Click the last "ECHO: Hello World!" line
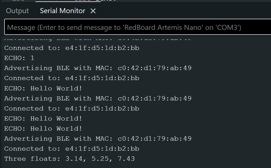The image size is (271, 168). pyautogui.click(x=43, y=129)
